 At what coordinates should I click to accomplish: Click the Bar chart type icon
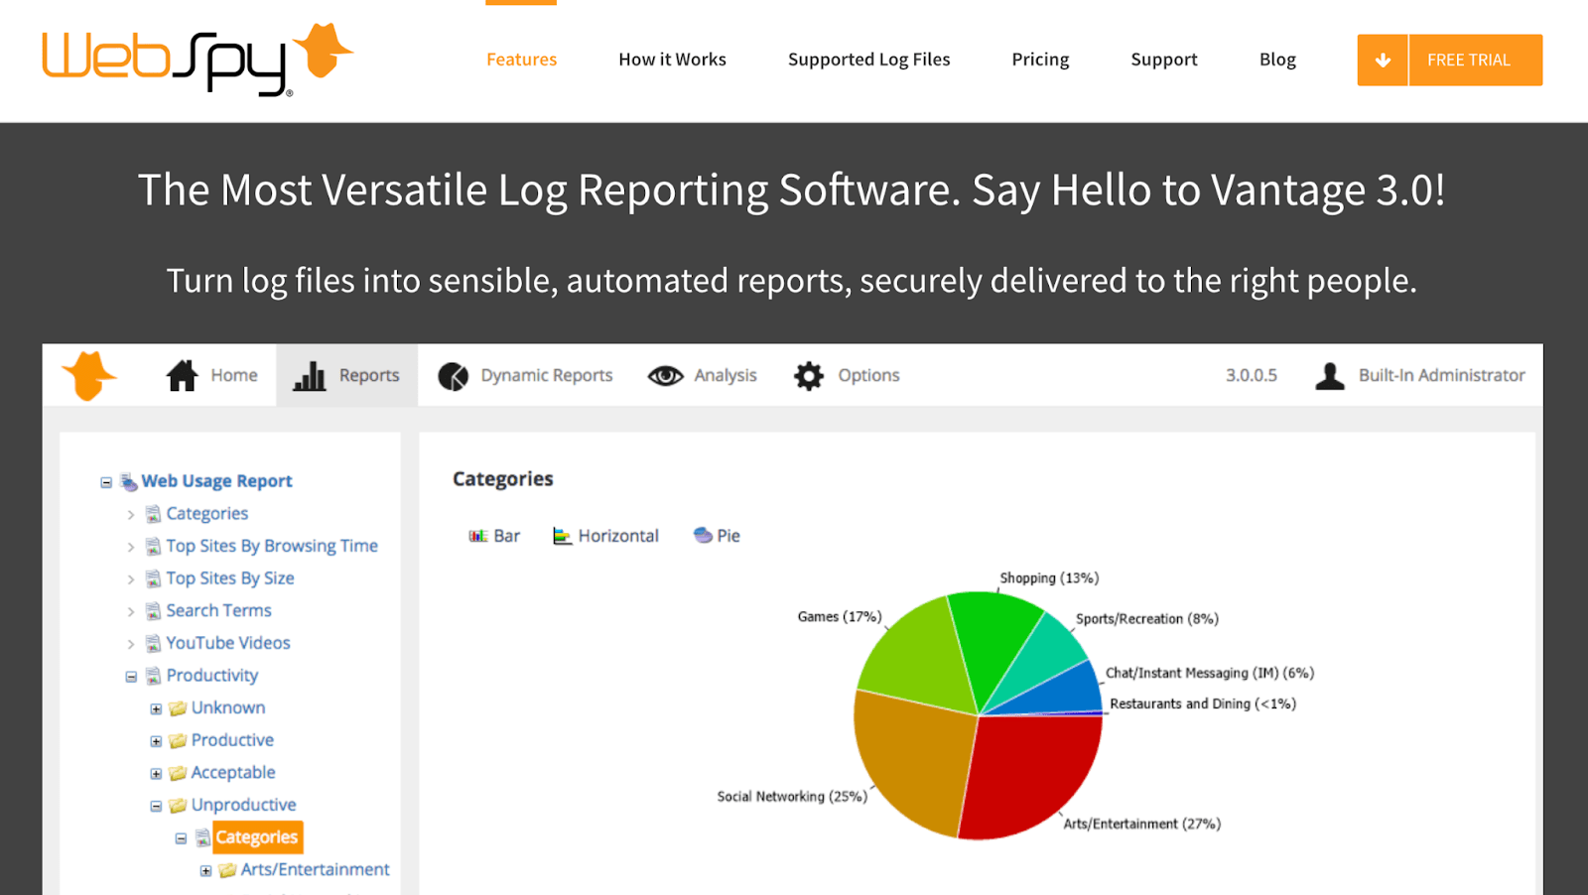coord(477,536)
